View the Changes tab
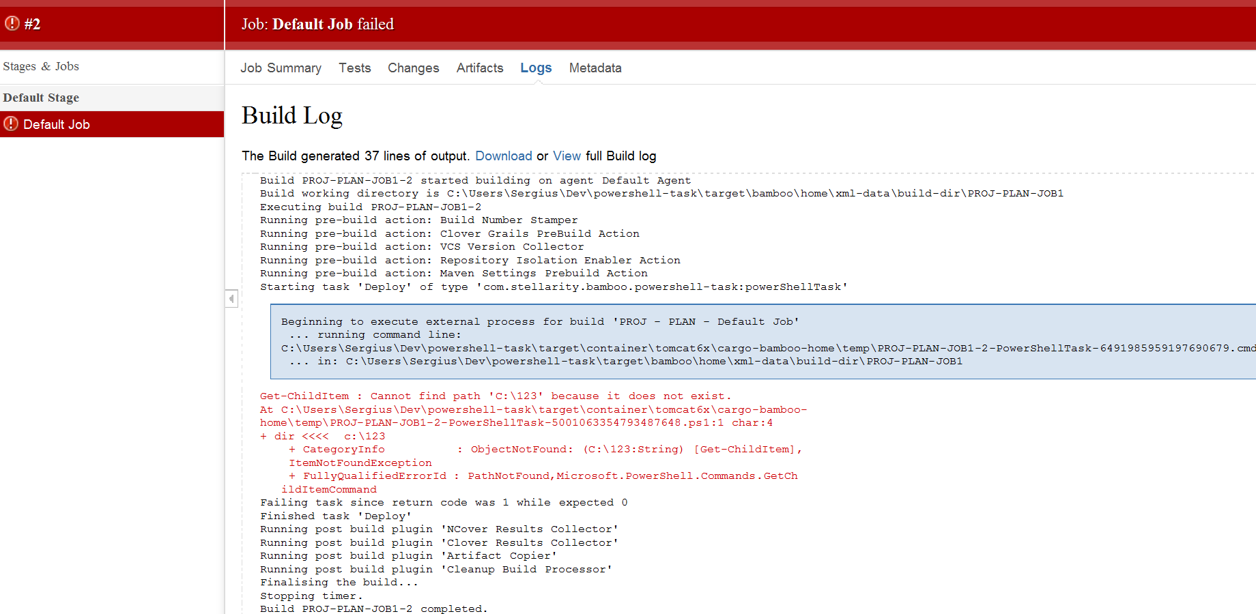This screenshot has width=1256, height=614. pyautogui.click(x=413, y=68)
